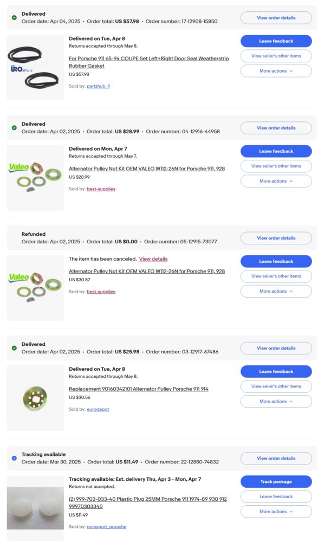Click the blue info icon beside Tracking available
318x555 pixels.
(x=14, y=458)
